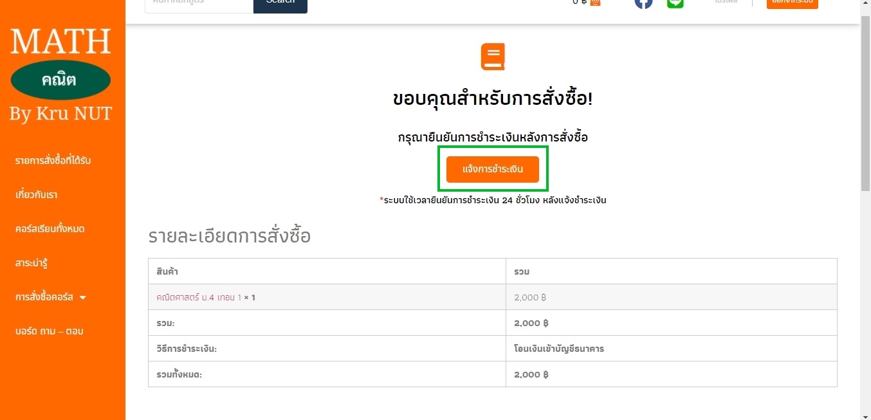Select สาระน่ารู้ menu item
The width and height of the screenshot is (871, 420).
(32, 263)
